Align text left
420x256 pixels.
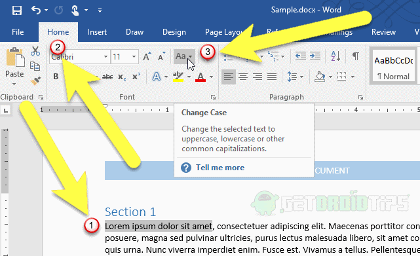[229, 77]
